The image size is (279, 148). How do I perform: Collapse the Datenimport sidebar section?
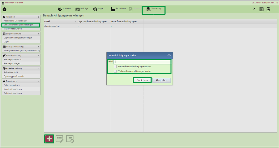38,81
